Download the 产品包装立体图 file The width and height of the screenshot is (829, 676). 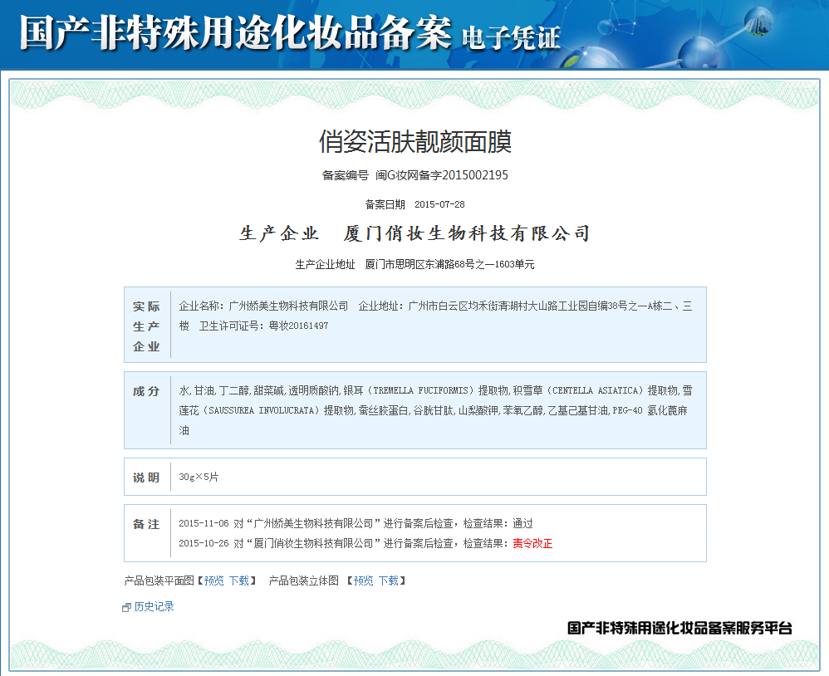(388, 580)
